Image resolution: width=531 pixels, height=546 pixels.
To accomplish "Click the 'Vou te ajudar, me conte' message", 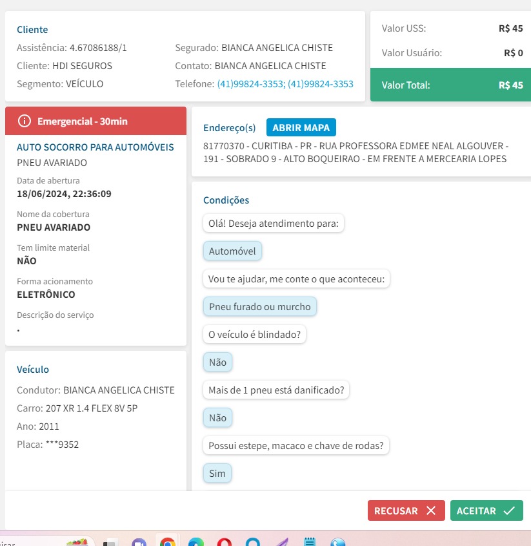I will (296, 279).
